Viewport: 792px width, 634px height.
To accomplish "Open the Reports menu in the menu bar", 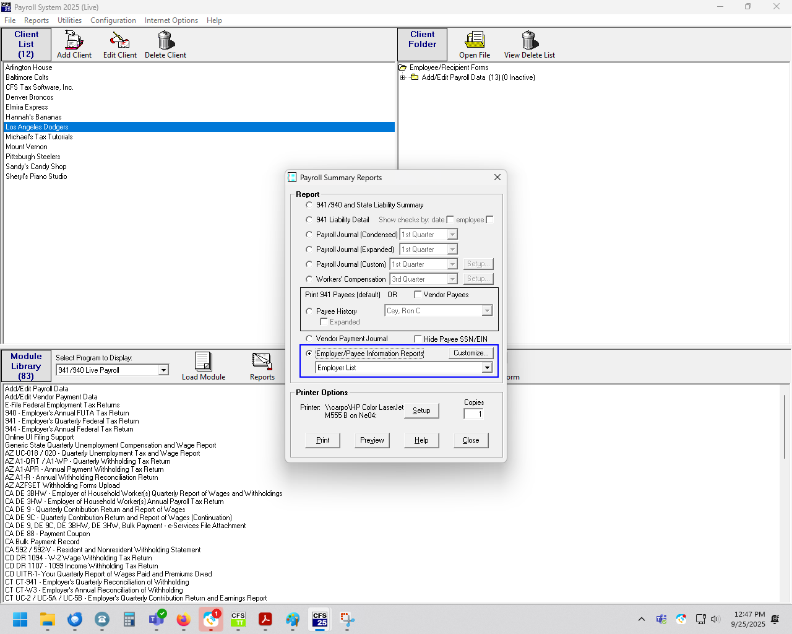I will click(37, 20).
